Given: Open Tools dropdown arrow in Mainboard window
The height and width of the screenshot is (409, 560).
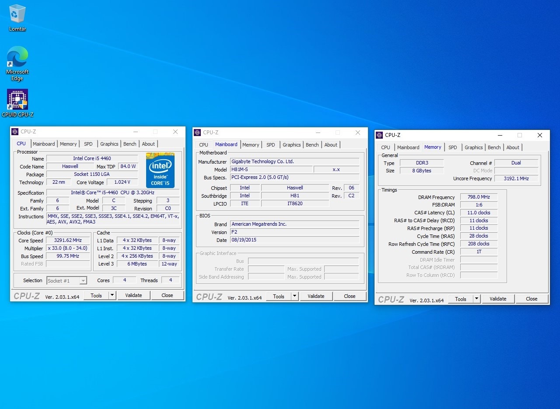Looking at the screenshot, I should click(295, 296).
